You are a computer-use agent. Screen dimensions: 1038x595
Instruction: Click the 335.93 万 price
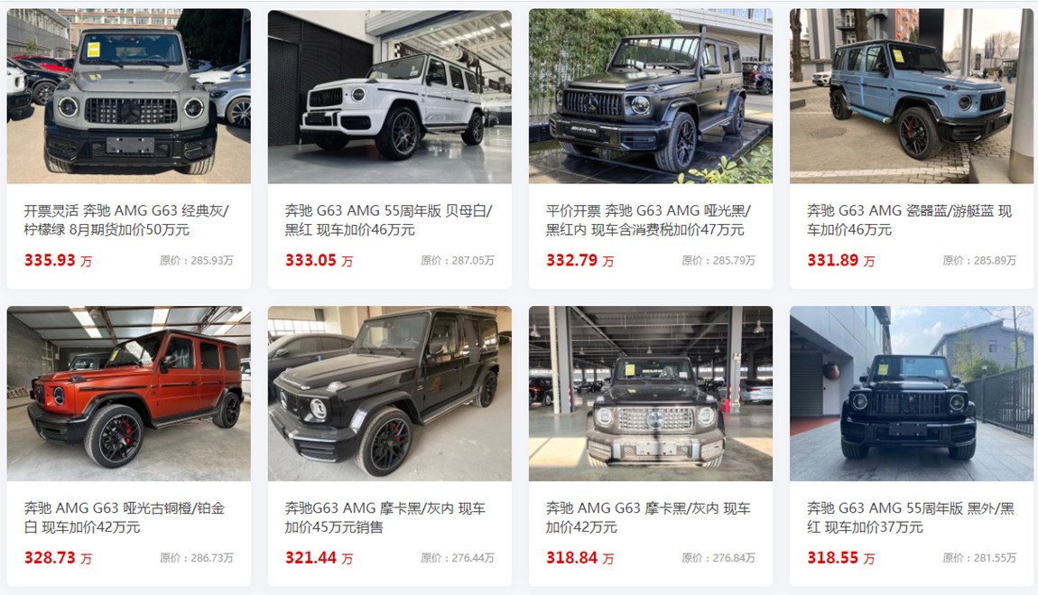pyautogui.click(x=59, y=261)
